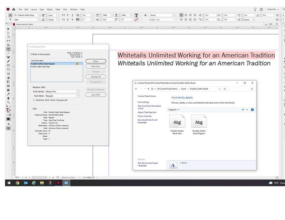
Task: Toggle Strikethrough formatting
Action: pyautogui.click(x=72, y=20)
